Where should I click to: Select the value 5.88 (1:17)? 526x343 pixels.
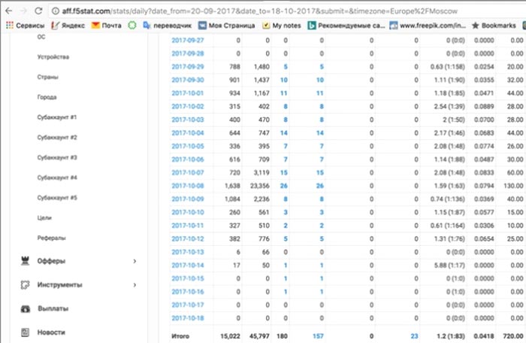tap(449, 266)
